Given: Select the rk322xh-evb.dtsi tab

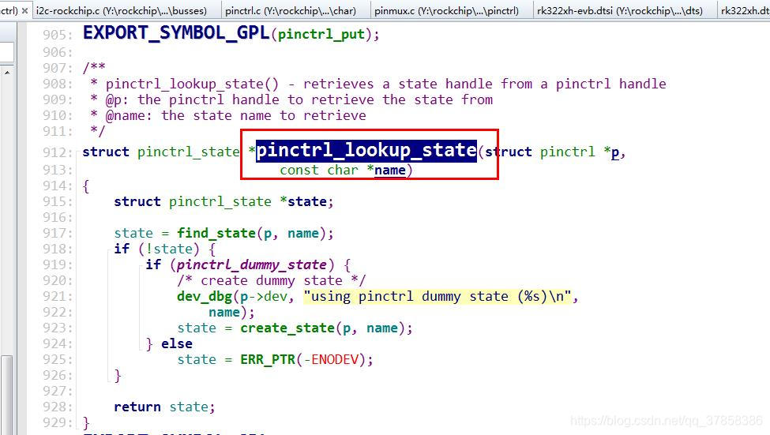Looking at the screenshot, I should [620, 10].
